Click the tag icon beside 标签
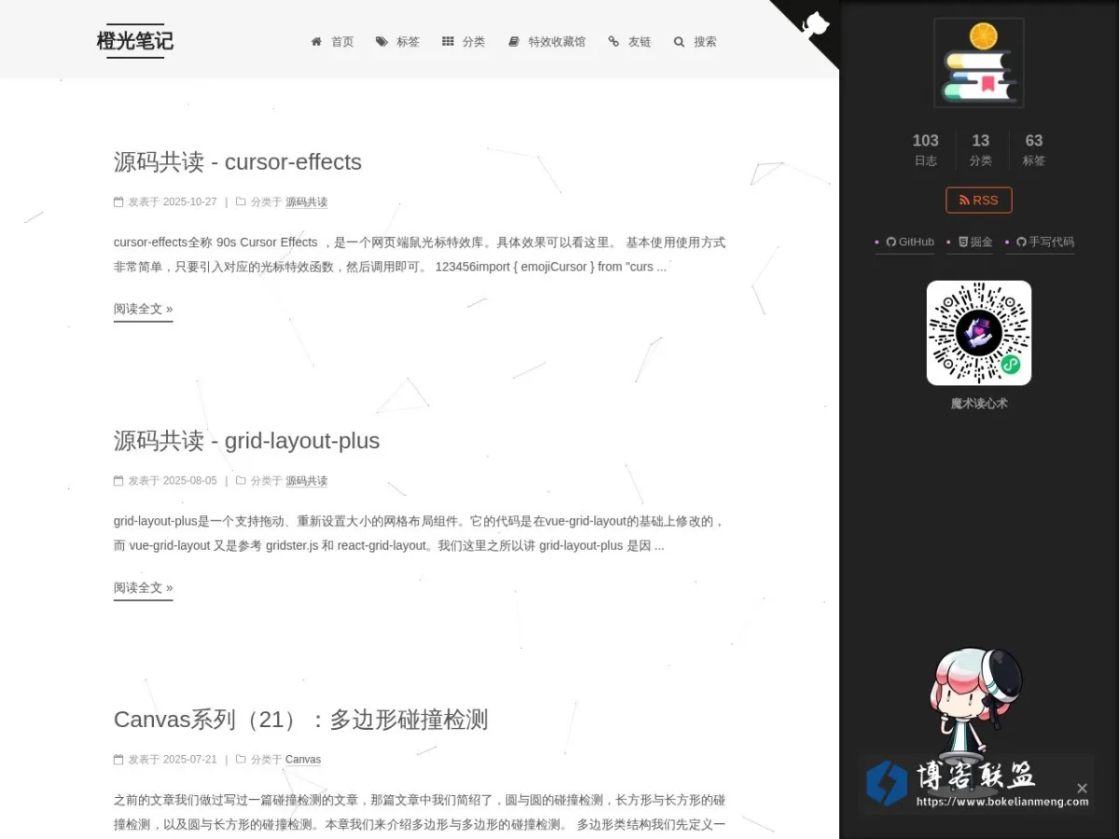 pyautogui.click(x=381, y=42)
